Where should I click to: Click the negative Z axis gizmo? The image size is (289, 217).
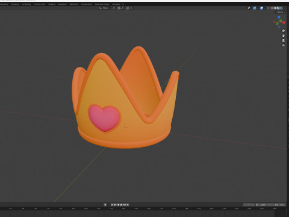(279, 27)
